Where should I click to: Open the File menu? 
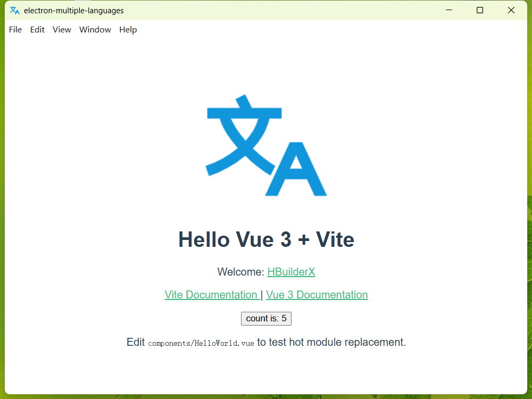point(15,30)
